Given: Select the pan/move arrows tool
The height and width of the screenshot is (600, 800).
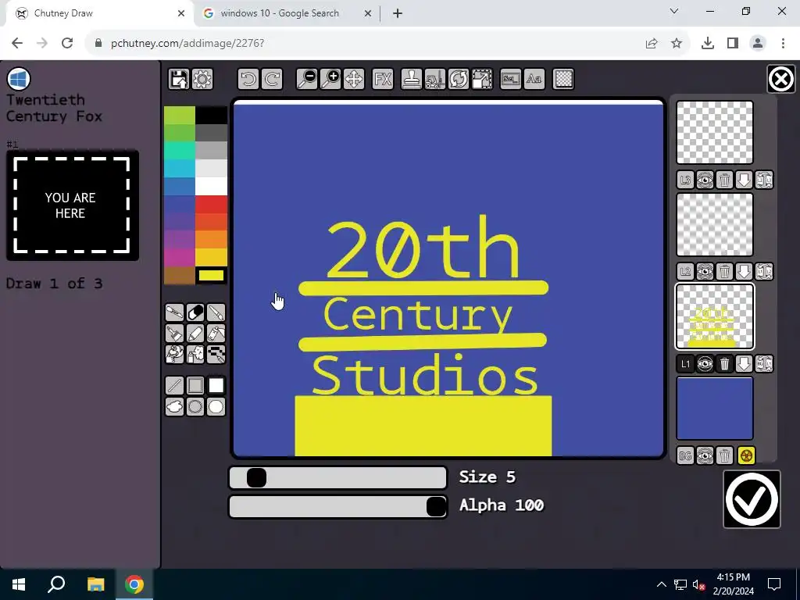Looking at the screenshot, I should 354,79.
